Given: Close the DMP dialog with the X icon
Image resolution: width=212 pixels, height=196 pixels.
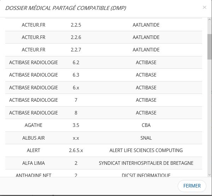Looking at the screenshot, I should (205, 7).
